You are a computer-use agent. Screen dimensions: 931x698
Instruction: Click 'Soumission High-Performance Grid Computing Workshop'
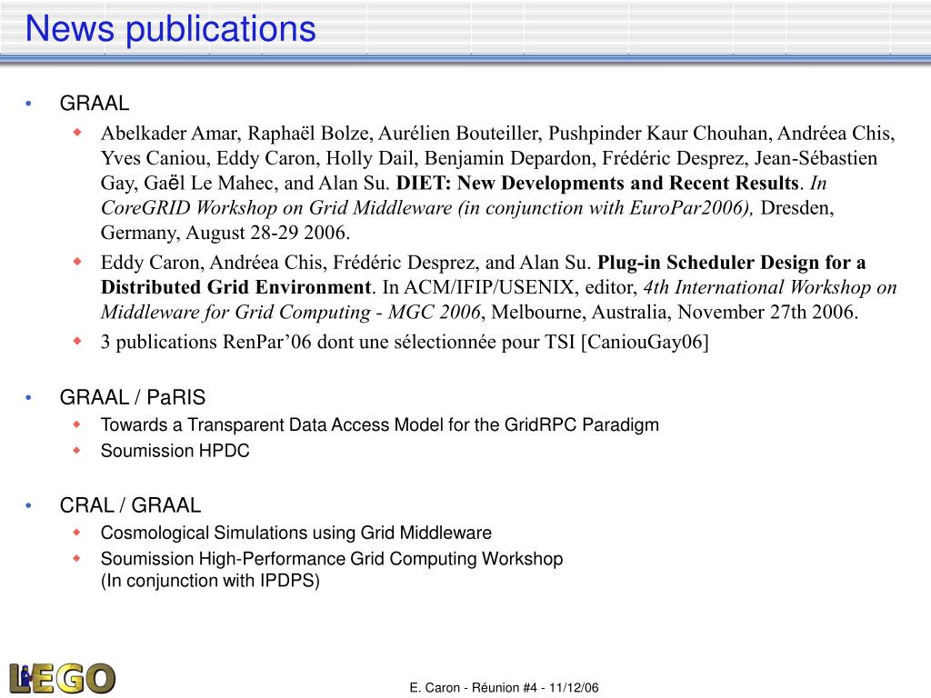point(332,559)
